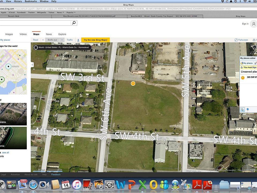257x193 pixels.
Task: Click the streetside anchor icon in map toolbar
Action: [x=78, y=40]
